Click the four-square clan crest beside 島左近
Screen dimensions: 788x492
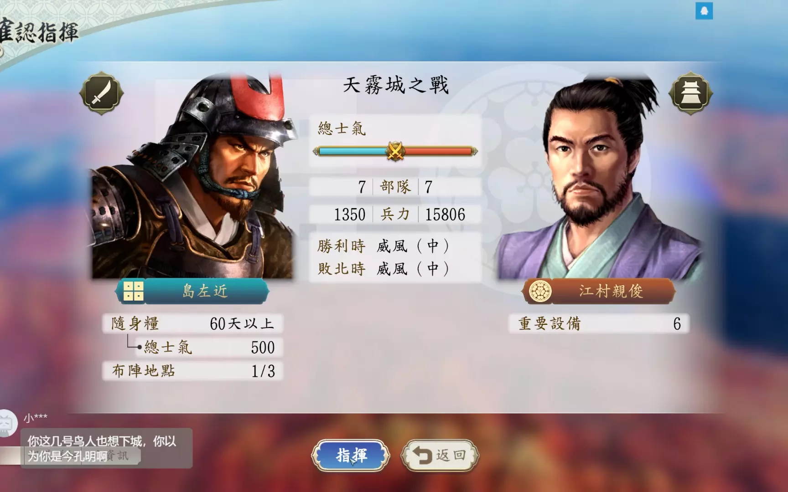pyautogui.click(x=133, y=291)
